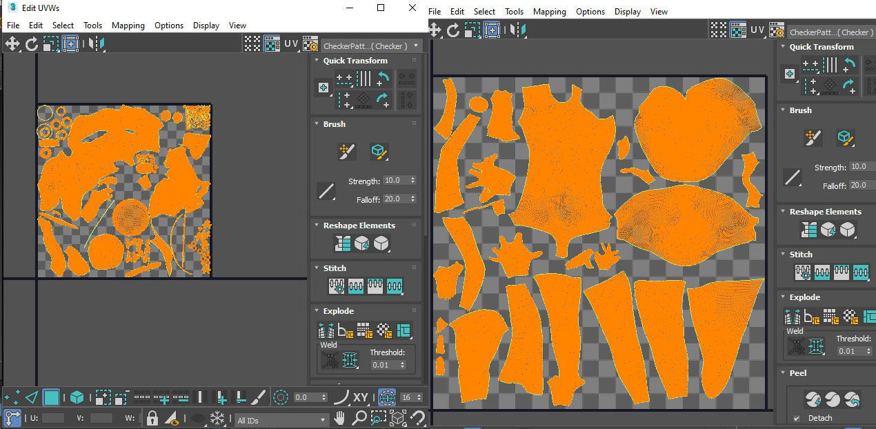
Task: Toggle the UV display button in left window
Action: [x=291, y=44]
